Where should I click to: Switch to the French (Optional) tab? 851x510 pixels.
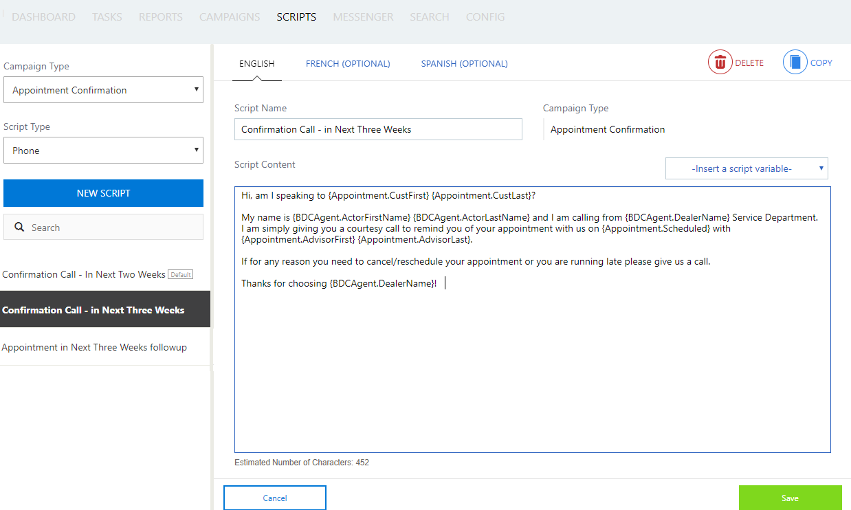pos(348,64)
